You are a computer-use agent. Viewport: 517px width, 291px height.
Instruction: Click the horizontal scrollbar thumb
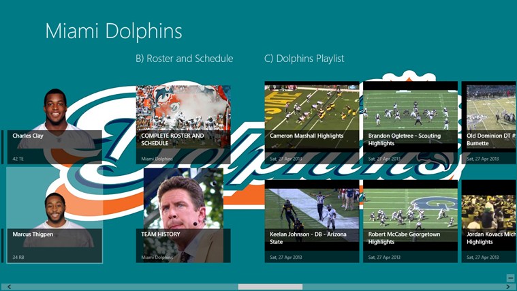pos(270,287)
